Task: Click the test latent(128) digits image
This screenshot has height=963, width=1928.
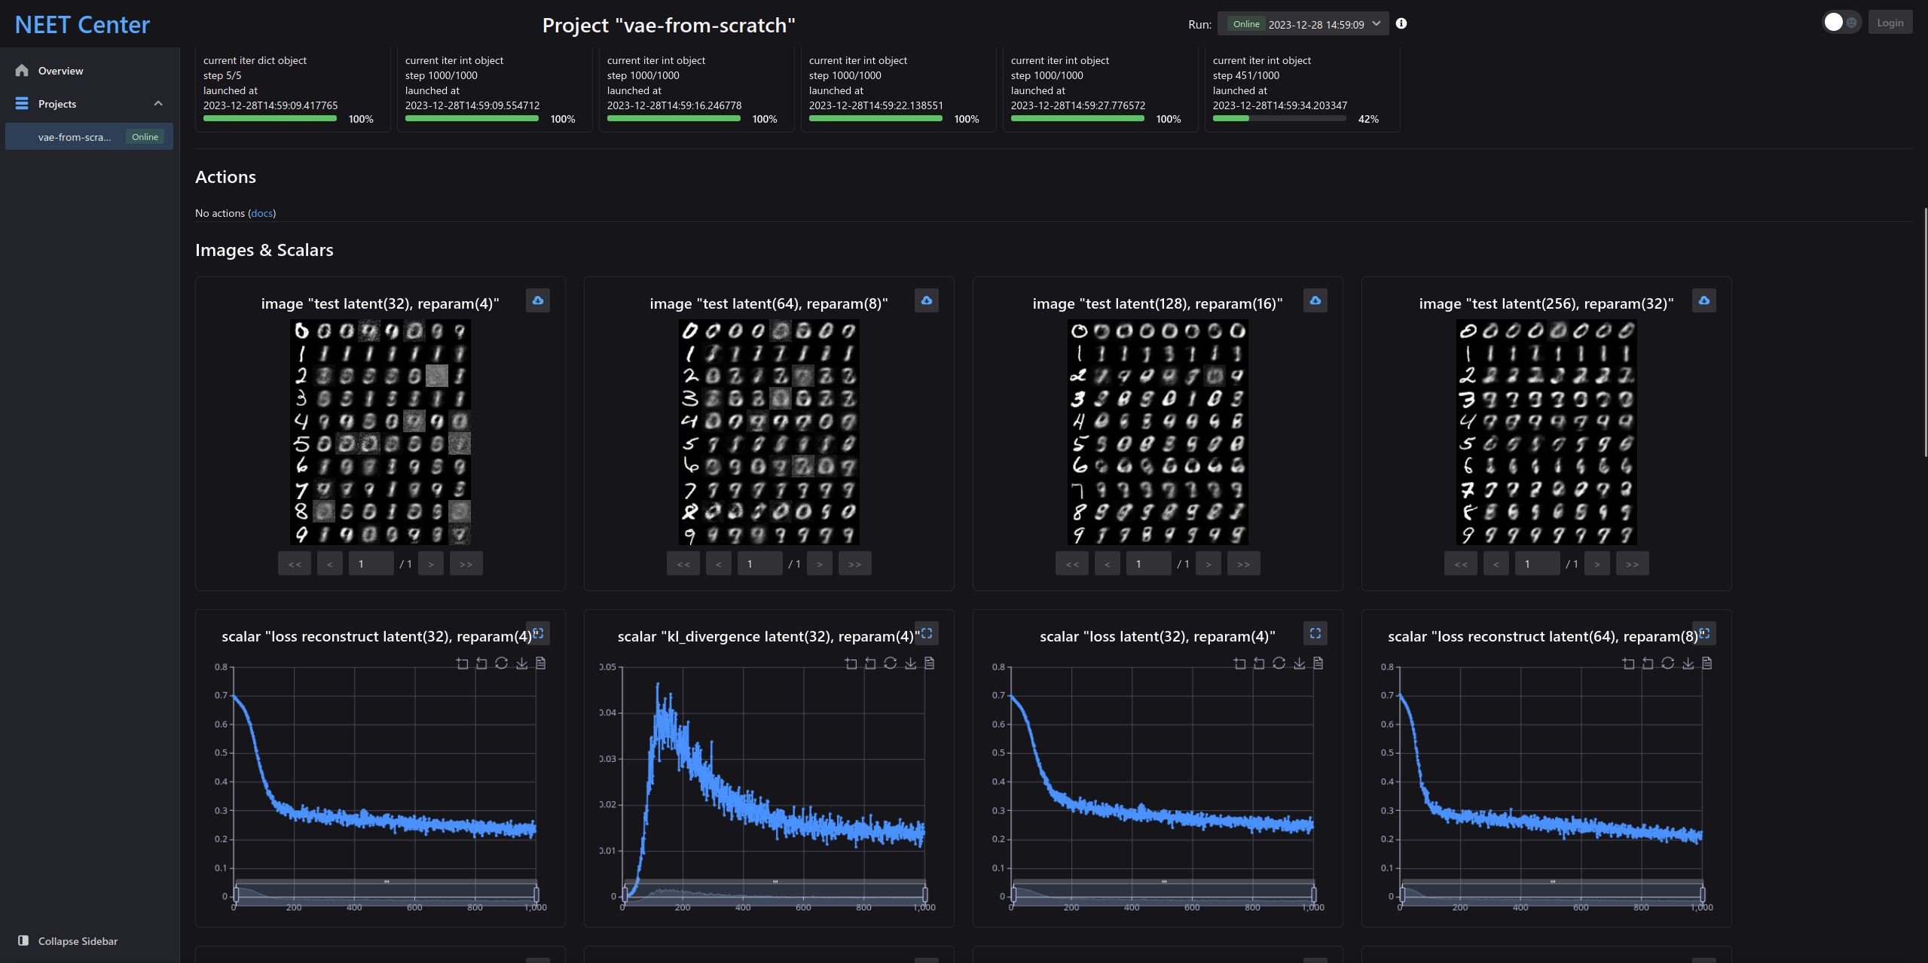Action: [x=1158, y=432]
